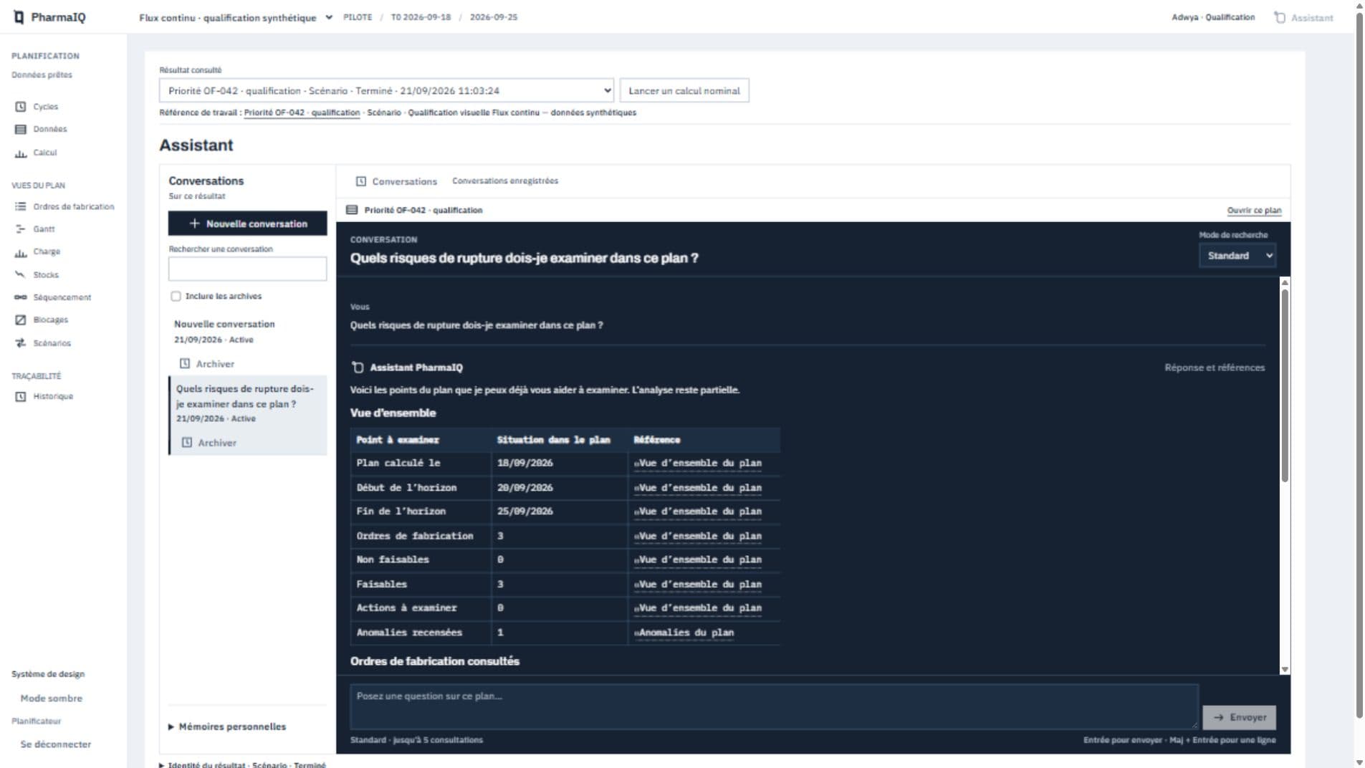Open the Résultat consulté dropdown

(x=386, y=91)
